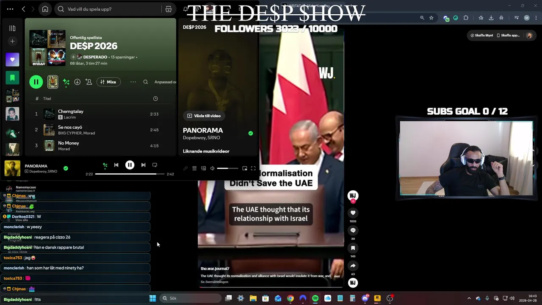This screenshot has width=542, height=305.
Task: Select track Se nos cayó
Action: [100, 130]
